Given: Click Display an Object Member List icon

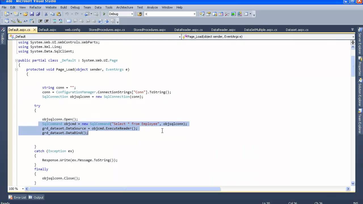Looking at the screenshot, I should click(7, 21).
